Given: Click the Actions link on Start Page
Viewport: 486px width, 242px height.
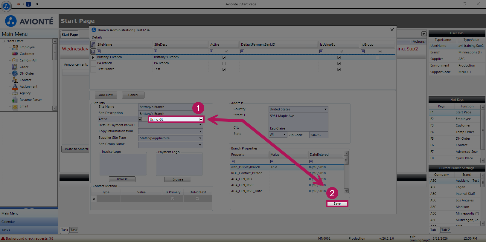Looking at the screenshot, I should point(418,41).
